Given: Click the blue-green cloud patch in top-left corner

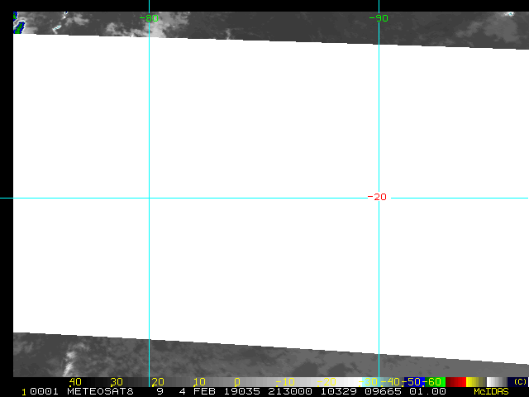Looking at the screenshot, I should [18, 26].
